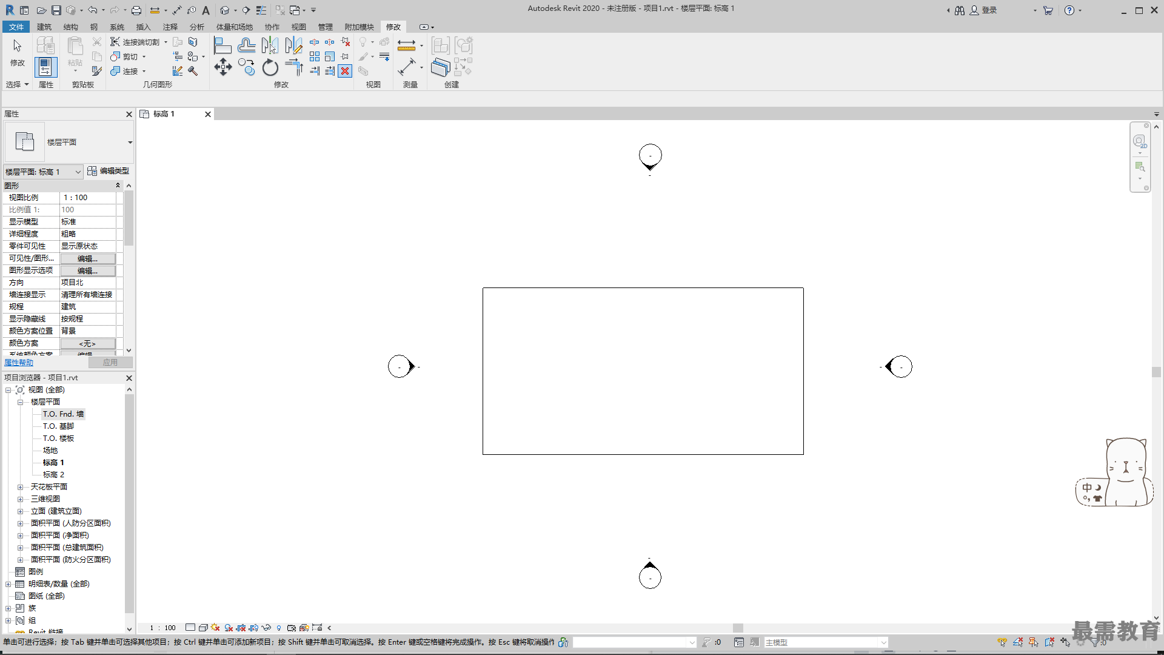
Task: Open 标高 2 floor plan in browser
Action: (53, 475)
